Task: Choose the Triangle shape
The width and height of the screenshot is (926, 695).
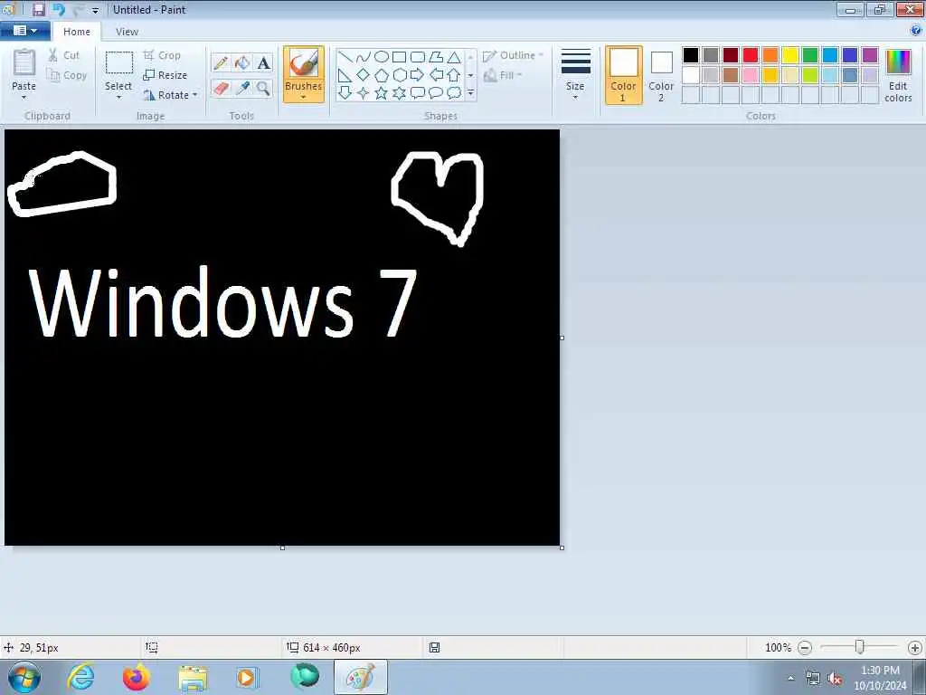Action: coord(454,57)
